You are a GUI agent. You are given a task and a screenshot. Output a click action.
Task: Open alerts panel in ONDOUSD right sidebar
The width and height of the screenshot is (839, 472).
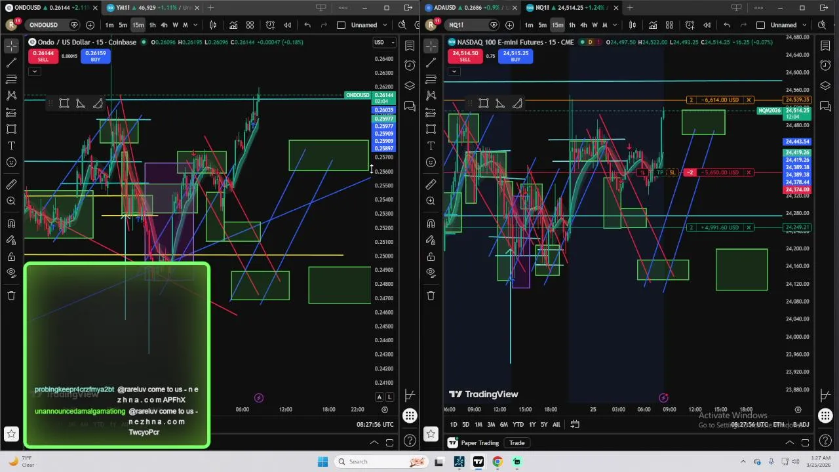pos(410,65)
